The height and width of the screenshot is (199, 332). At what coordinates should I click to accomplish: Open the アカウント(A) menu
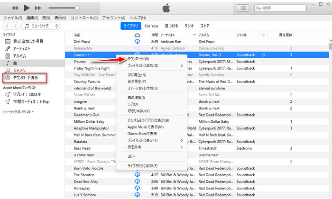click(x=114, y=18)
